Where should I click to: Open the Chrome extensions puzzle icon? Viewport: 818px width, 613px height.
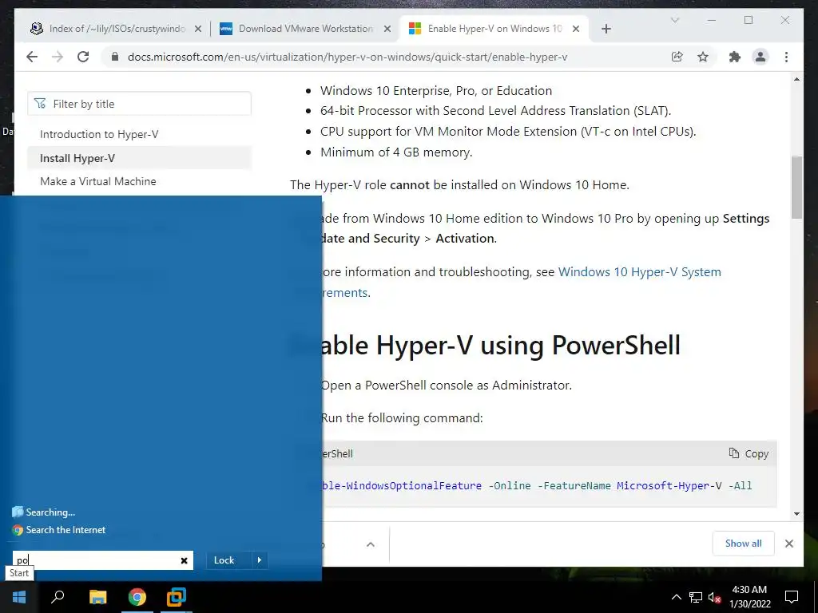735,57
